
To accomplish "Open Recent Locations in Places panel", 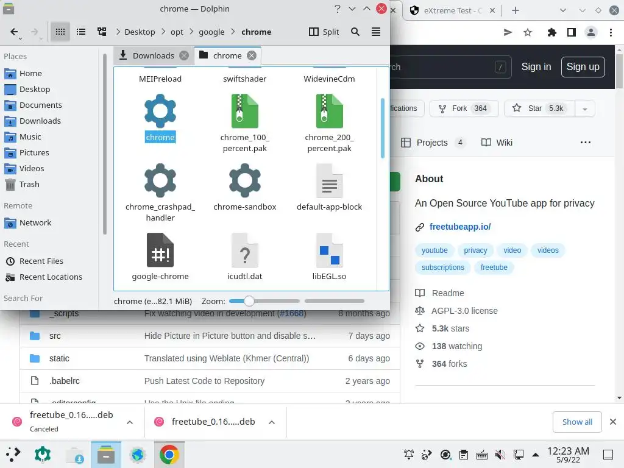I will pos(51,277).
